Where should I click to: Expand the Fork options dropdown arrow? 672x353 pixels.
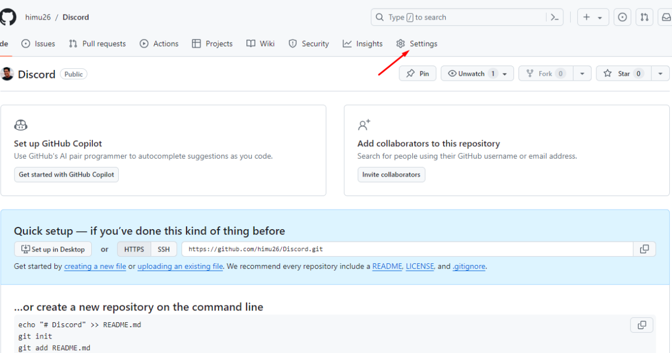pos(582,74)
